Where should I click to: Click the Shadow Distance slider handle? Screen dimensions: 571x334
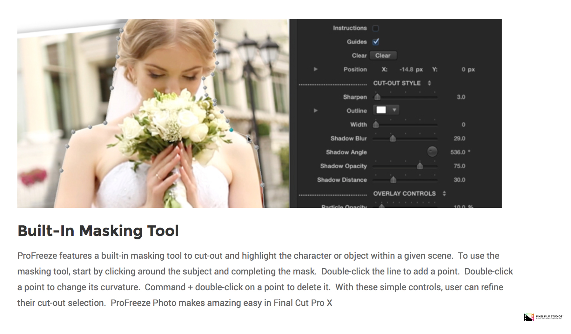click(x=393, y=180)
